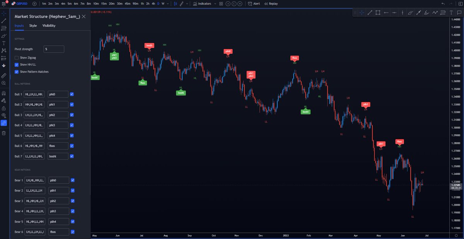Viewport: 464px width, 239px height.
Task: Select the forecasting tool in left sidebar
Action: (x=4, y=58)
